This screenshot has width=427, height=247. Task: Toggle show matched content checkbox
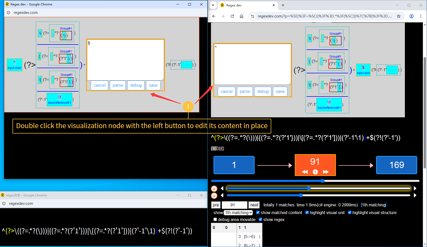[x=258, y=213]
